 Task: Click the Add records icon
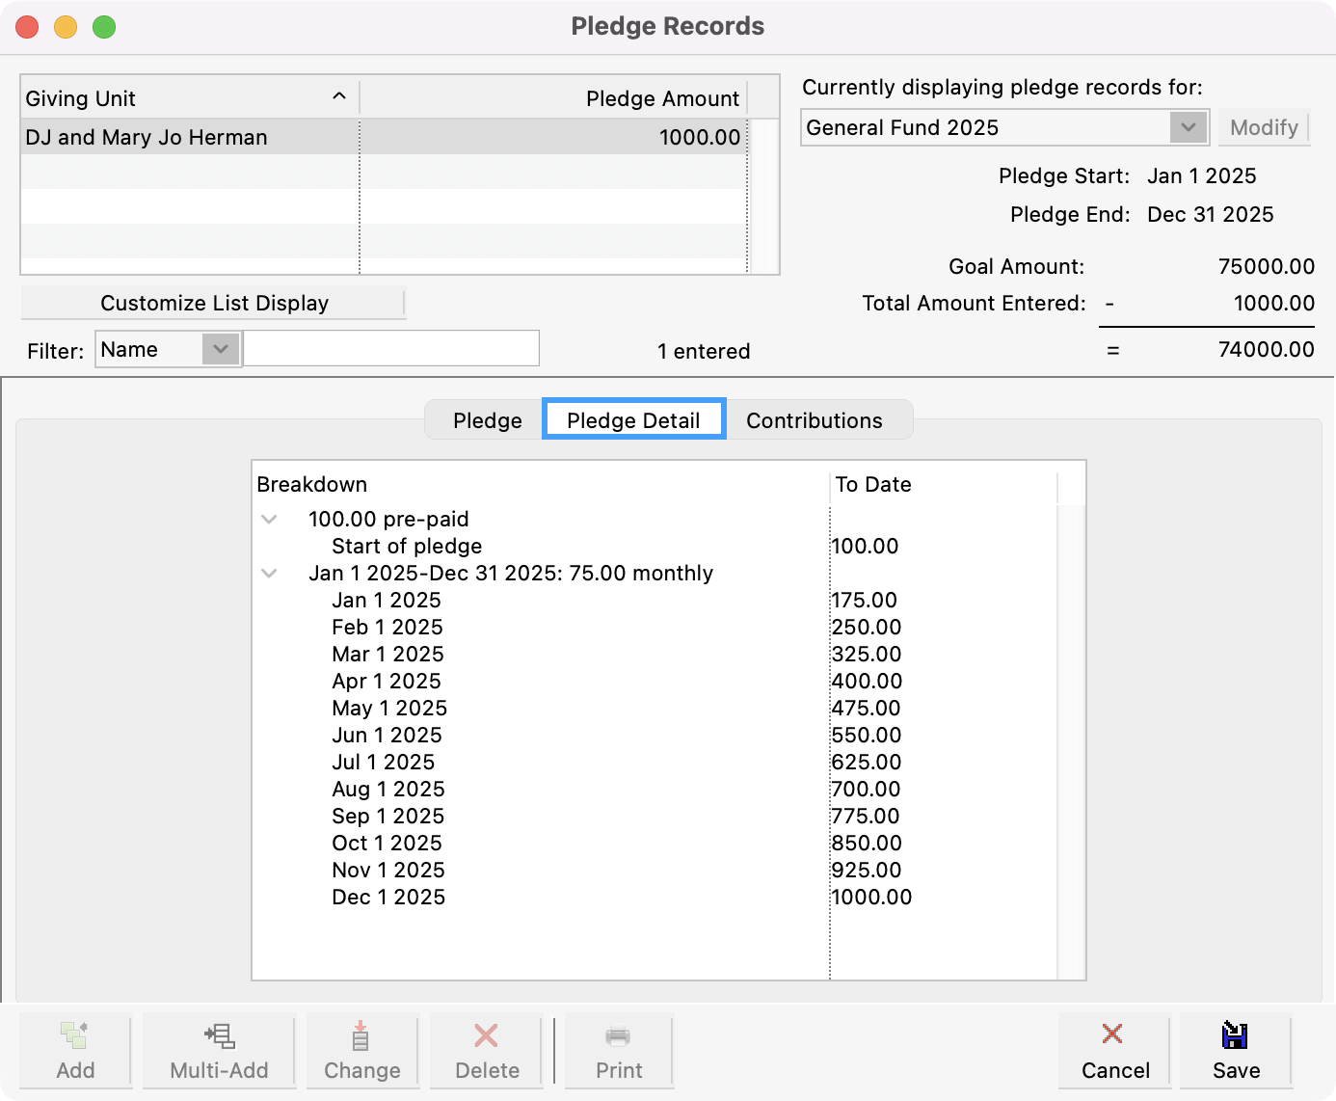[74, 1035]
